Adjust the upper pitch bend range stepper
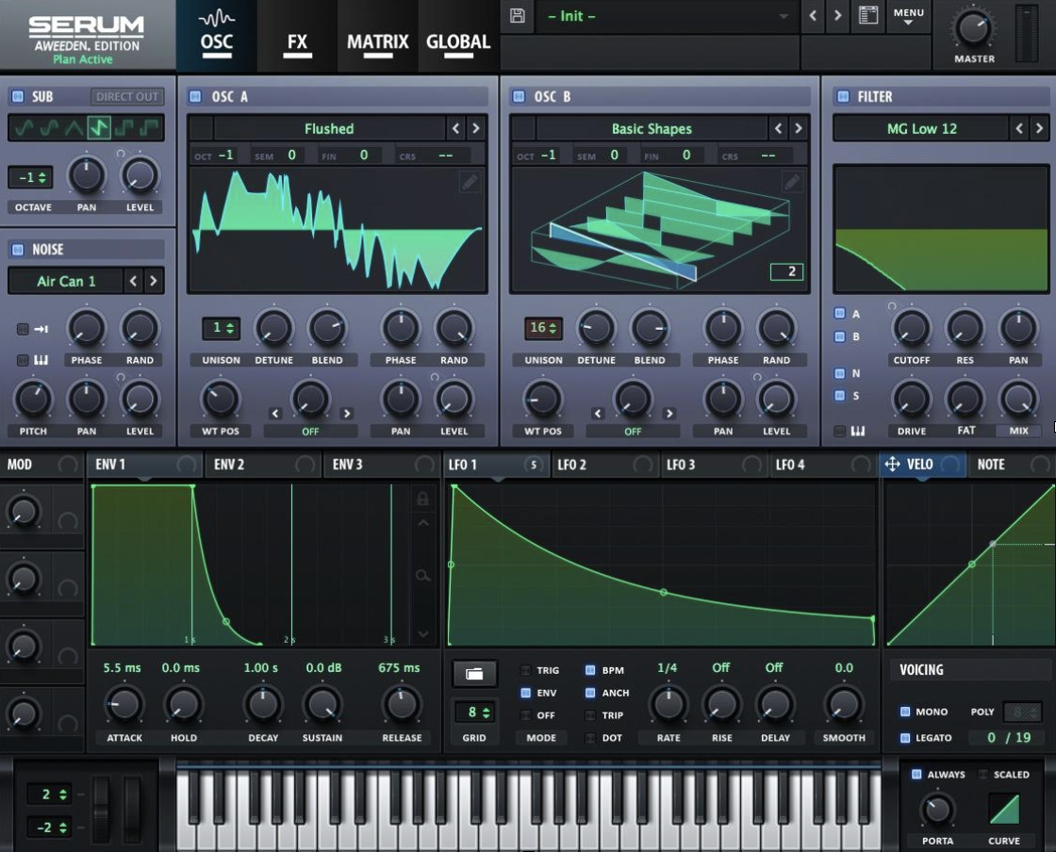 pos(49,795)
